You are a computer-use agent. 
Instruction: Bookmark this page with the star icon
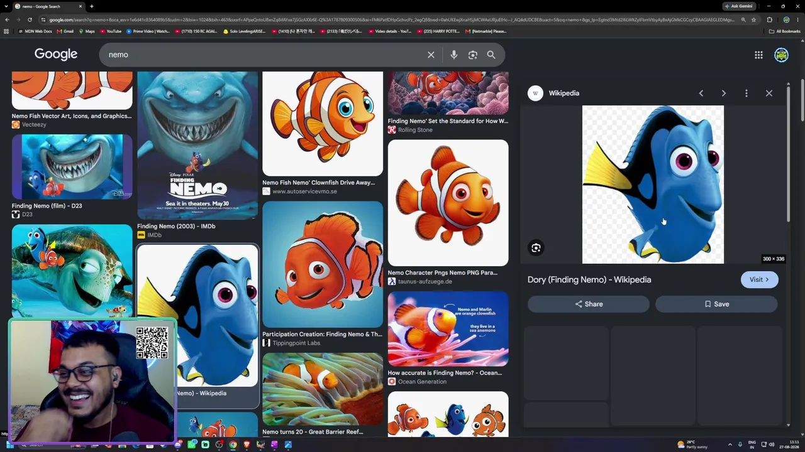[753, 19]
